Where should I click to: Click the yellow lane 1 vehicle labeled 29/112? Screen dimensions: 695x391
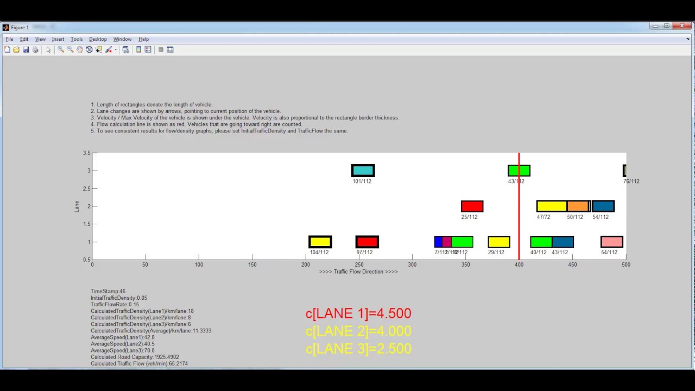pos(499,242)
